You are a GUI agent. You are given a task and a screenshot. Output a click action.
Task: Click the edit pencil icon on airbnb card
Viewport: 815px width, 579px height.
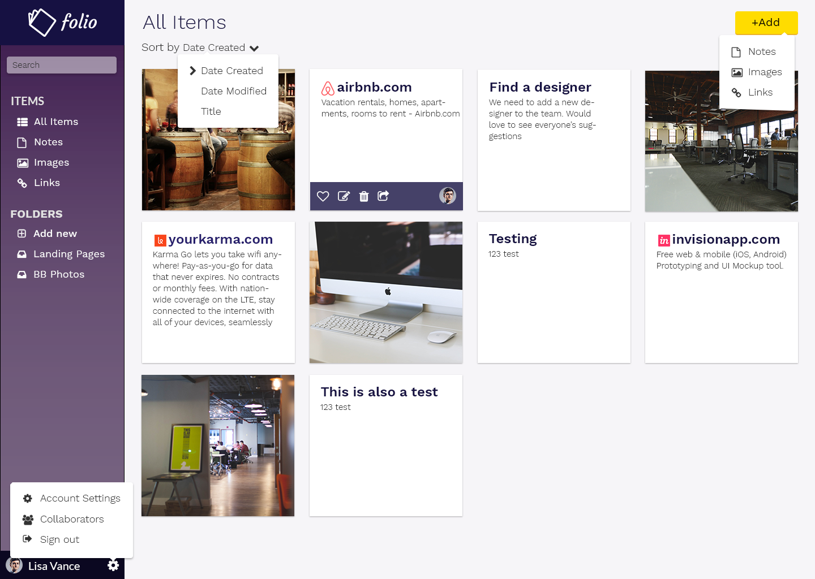point(344,196)
